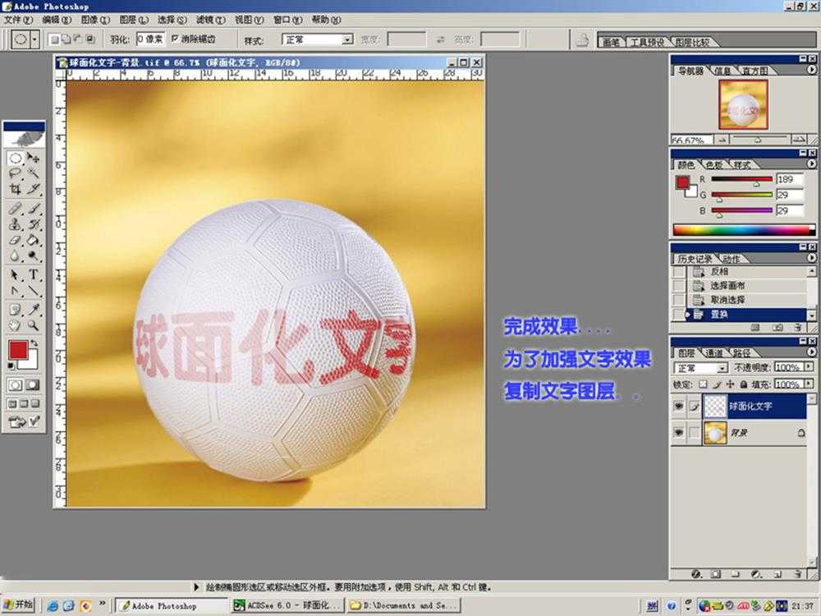Select the Zoom tool
Image resolution: width=821 pixels, height=616 pixels.
[33, 324]
